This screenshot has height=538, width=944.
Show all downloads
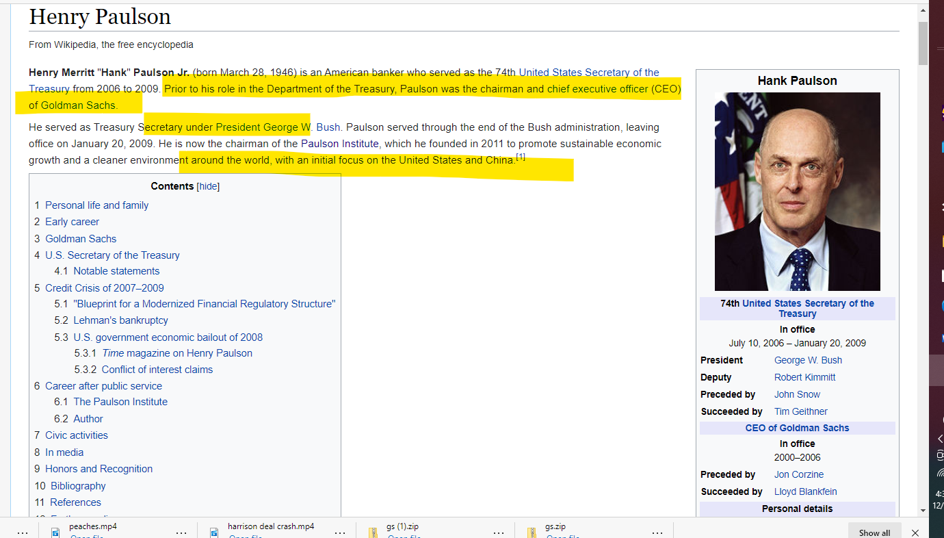coord(875,532)
